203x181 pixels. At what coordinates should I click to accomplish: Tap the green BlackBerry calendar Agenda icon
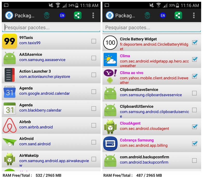click(10, 108)
